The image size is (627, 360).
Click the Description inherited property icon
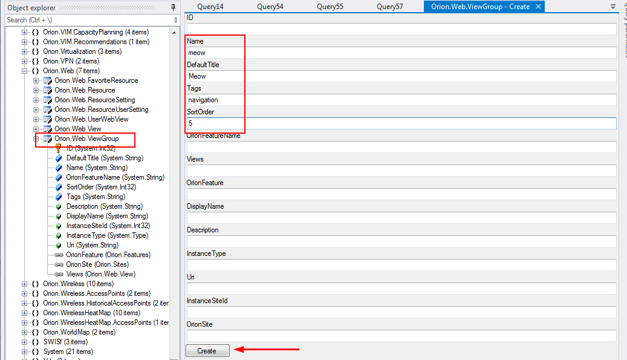click(x=59, y=206)
